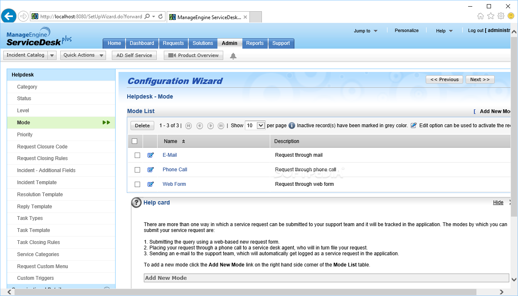Open the browser settings gear icon
Viewport: 518px width, 296px height.
tap(501, 16)
